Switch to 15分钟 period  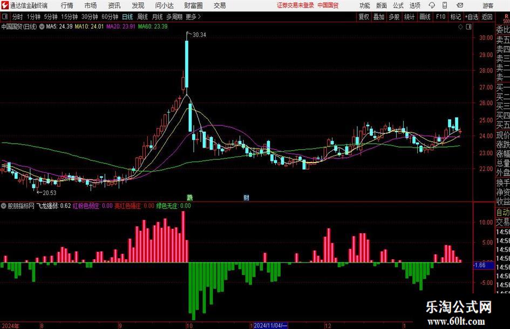(70, 17)
